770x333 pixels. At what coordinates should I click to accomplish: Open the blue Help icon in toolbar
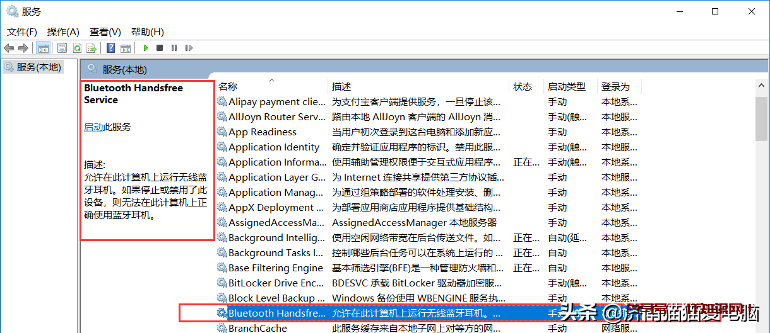(x=111, y=48)
